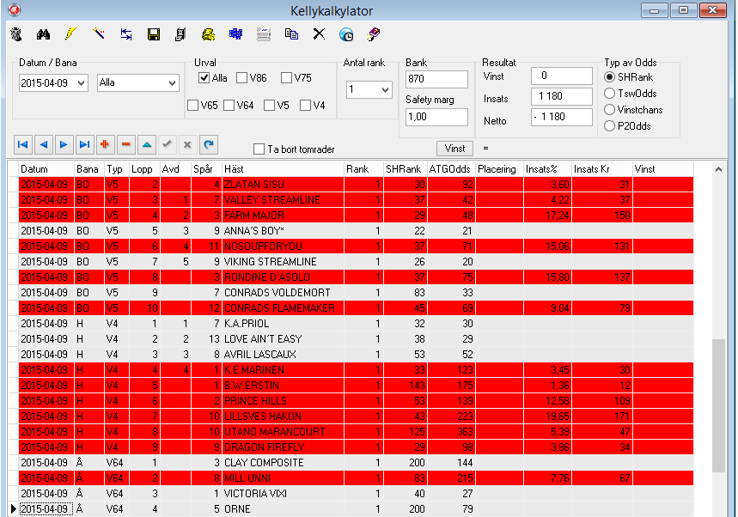The image size is (738, 517).
Task: Select the CLAY COMPOSITE horse cell
Action: point(283,463)
